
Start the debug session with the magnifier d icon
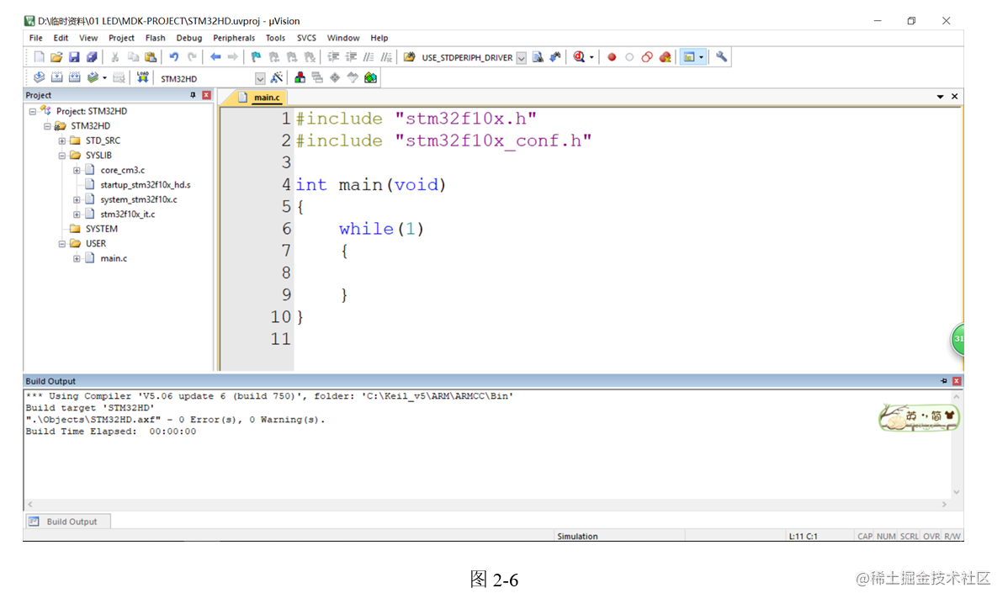point(579,57)
